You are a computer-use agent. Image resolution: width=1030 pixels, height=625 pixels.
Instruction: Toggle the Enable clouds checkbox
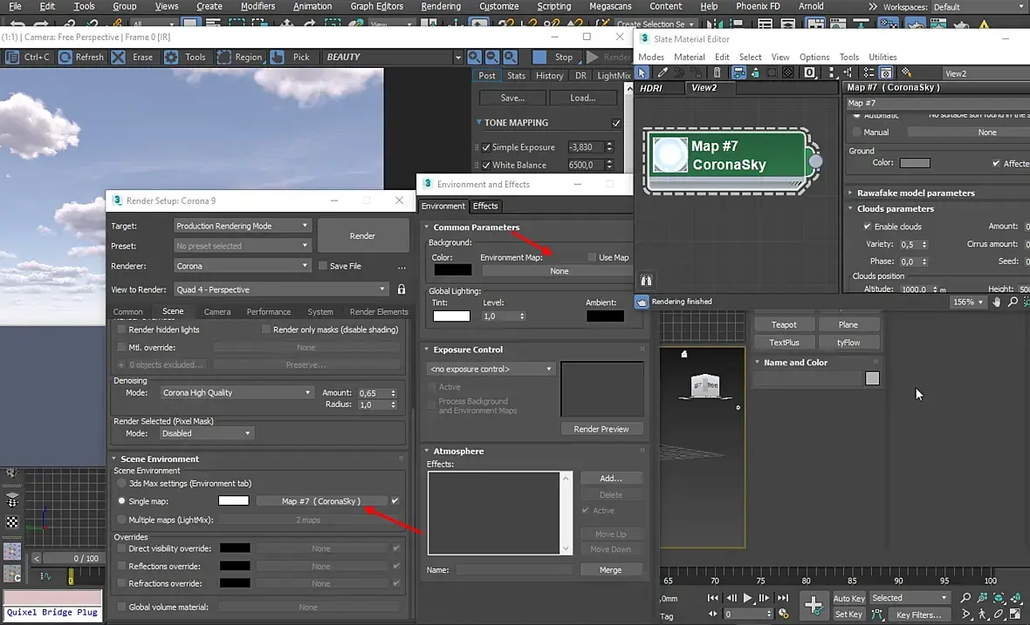coord(868,227)
